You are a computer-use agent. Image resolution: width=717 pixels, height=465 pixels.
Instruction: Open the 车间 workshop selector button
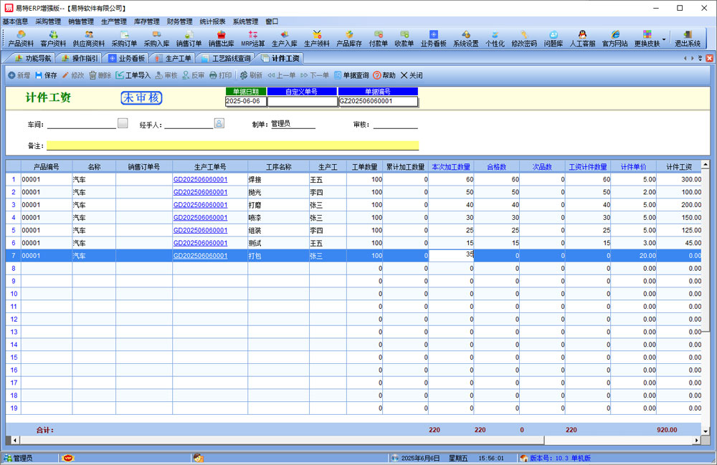coord(123,123)
